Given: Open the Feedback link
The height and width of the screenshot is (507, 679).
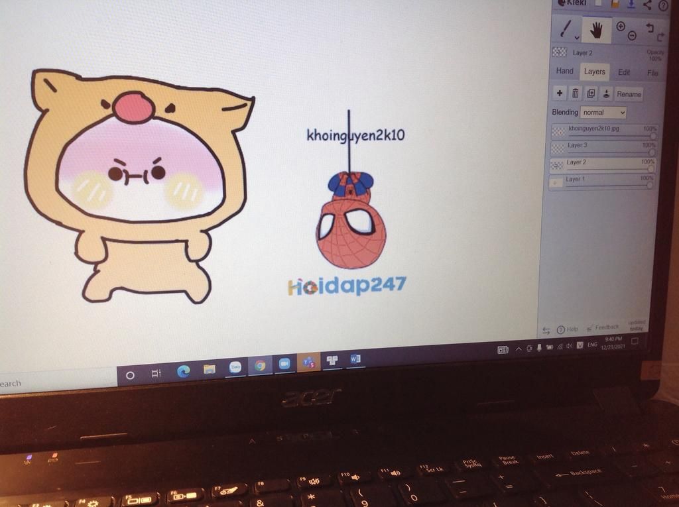Looking at the screenshot, I should click(x=602, y=328).
